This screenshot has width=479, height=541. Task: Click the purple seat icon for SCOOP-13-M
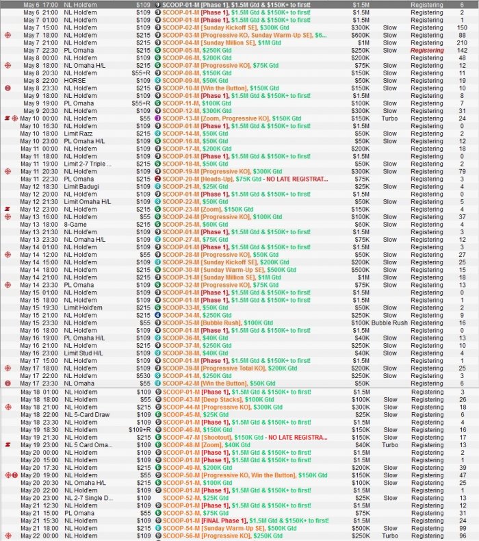coord(157,118)
